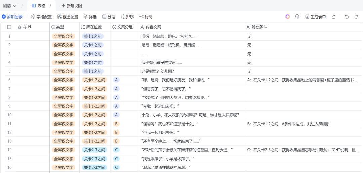Screen dimensions: 363x173
Task: Adjust 行高 row height
Action: (x=146, y=17)
